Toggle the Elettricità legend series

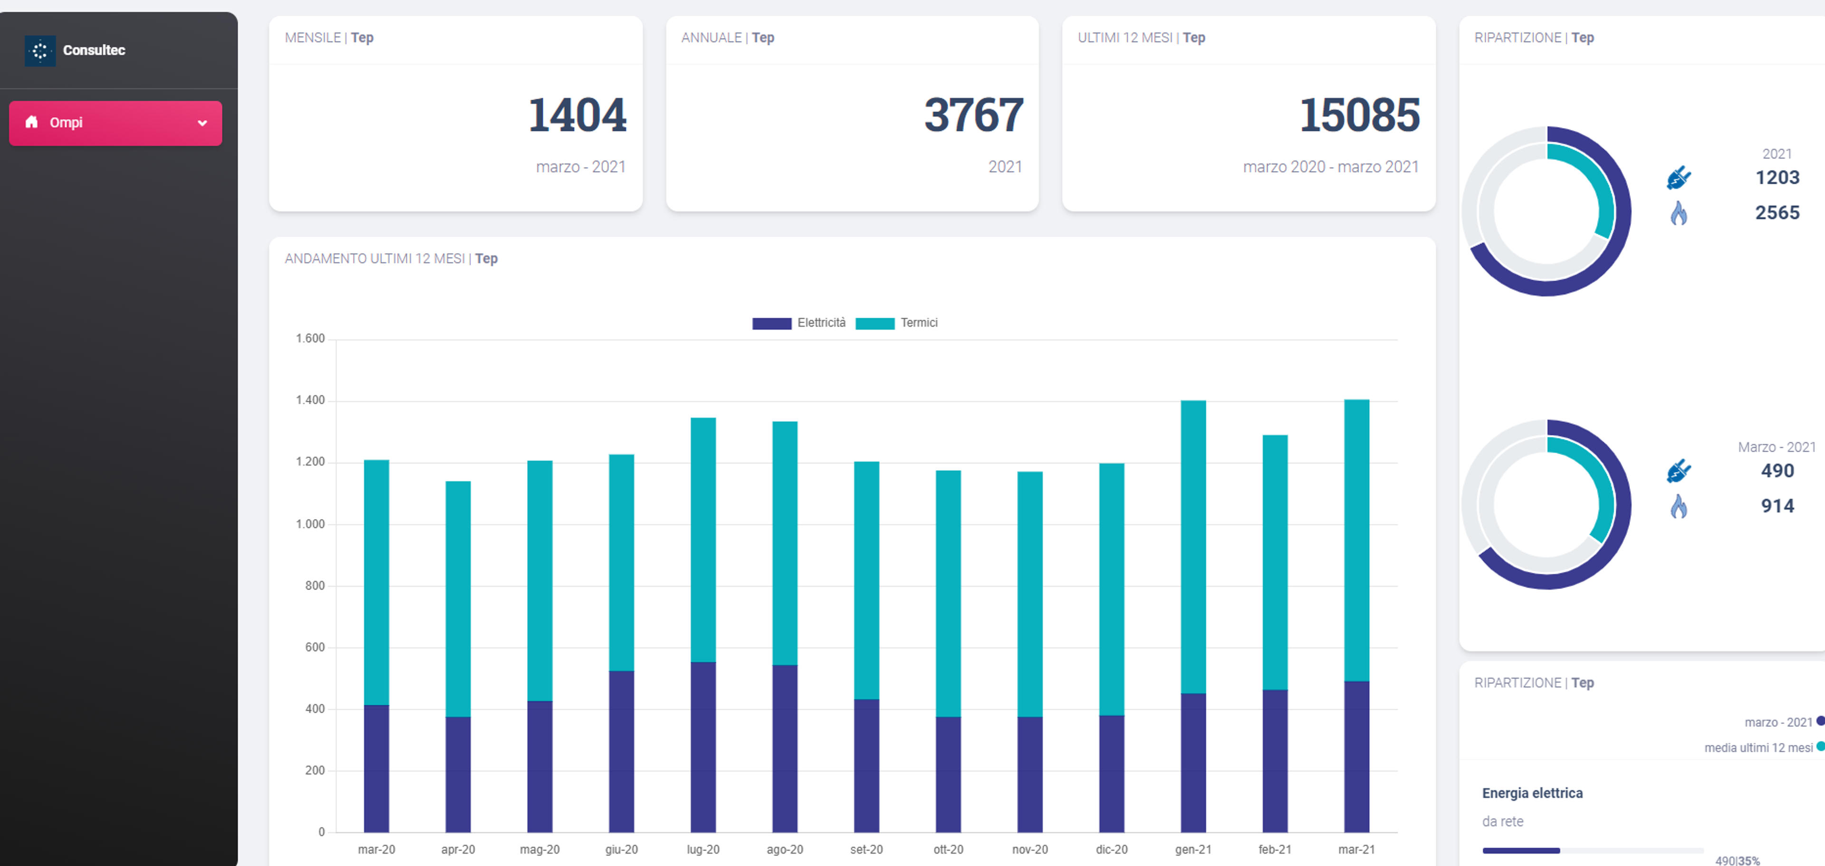(799, 323)
